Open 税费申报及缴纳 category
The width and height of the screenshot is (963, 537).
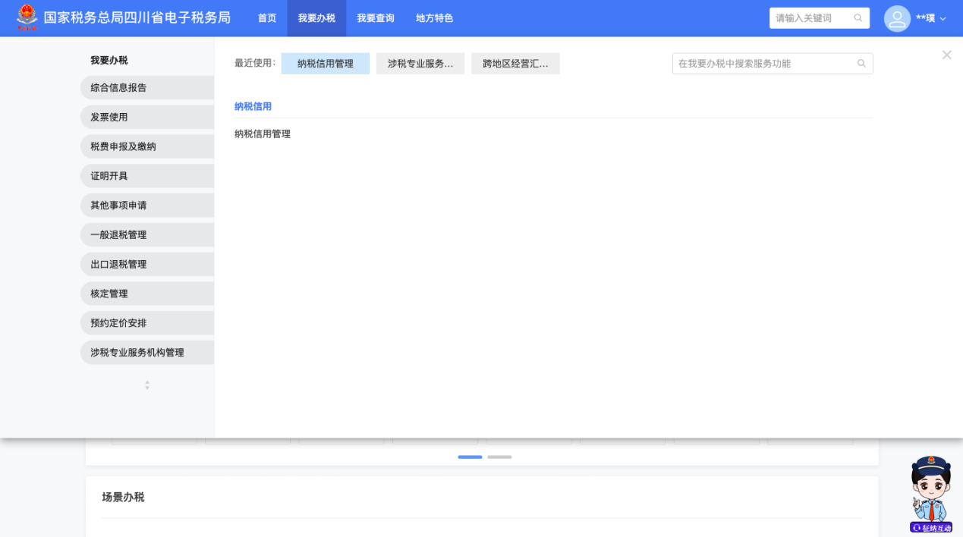(x=123, y=146)
